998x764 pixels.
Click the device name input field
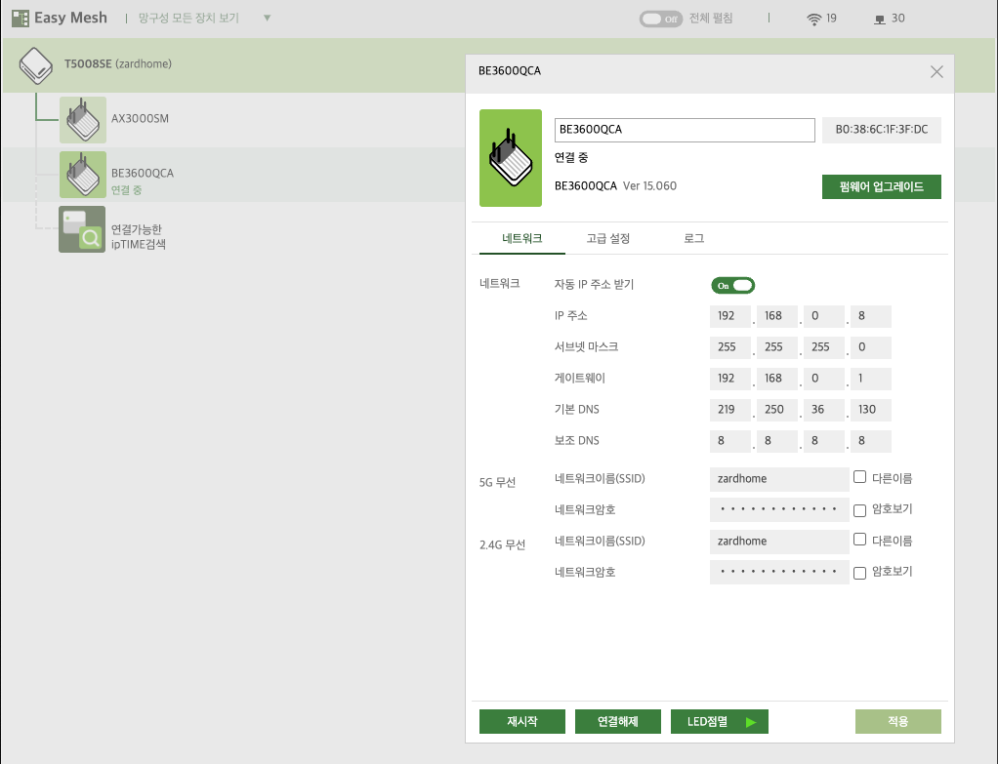(x=685, y=130)
